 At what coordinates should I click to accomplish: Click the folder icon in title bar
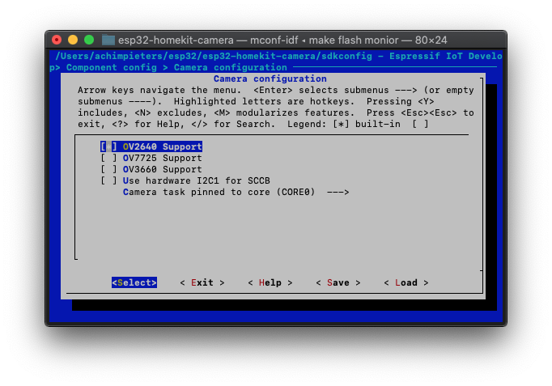click(108, 40)
